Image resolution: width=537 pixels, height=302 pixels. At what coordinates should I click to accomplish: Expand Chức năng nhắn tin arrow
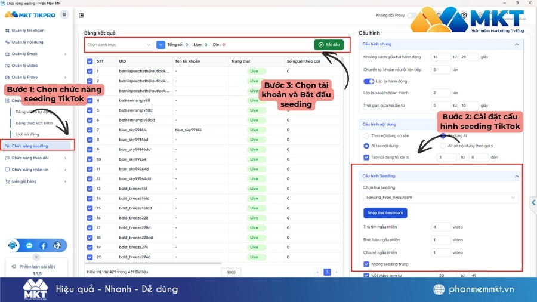(66, 170)
